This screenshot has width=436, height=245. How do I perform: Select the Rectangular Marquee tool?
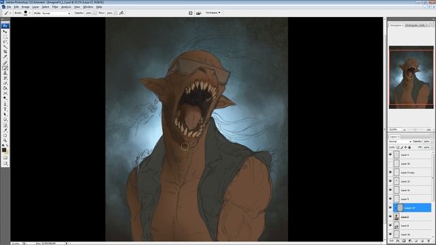(x=5, y=37)
